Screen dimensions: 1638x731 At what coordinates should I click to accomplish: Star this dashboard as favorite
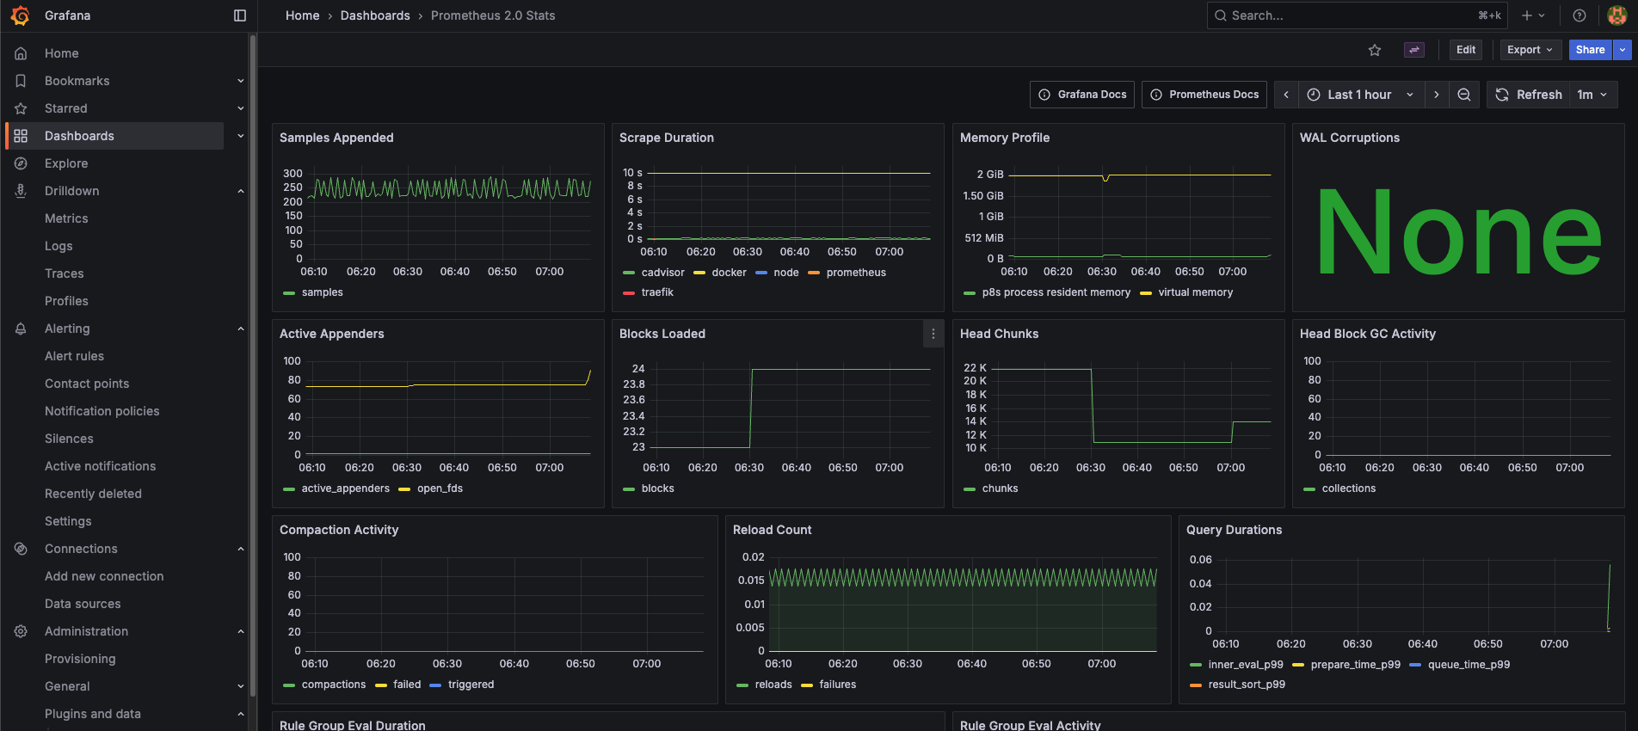[x=1375, y=50]
